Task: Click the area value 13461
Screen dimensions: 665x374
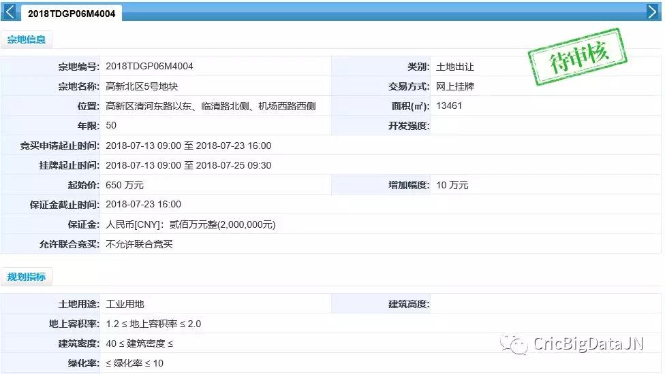Action: (x=450, y=106)
